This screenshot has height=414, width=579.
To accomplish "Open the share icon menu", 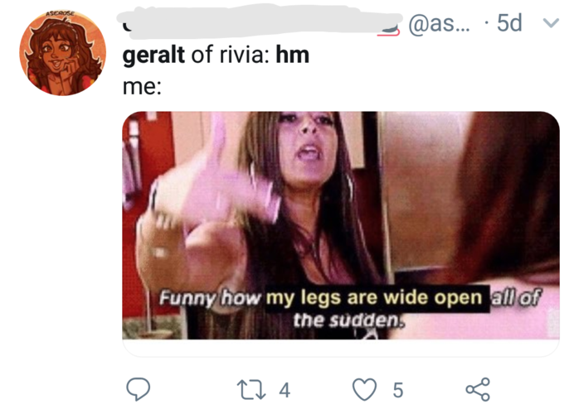I will tap(478, 389).
